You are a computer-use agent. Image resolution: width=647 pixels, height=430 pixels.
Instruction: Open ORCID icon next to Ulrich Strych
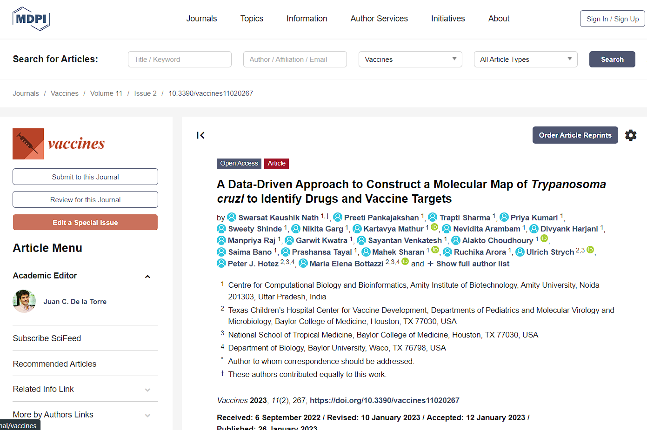coord(590,250)
